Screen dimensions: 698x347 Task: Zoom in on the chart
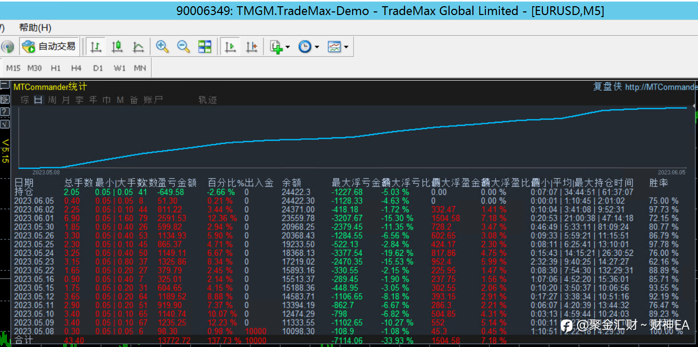162,47
